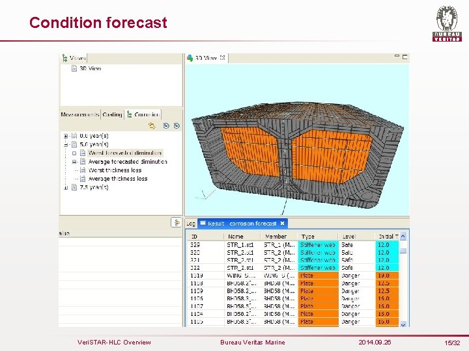Sort table by Type column header

click(x=318, y=237)
